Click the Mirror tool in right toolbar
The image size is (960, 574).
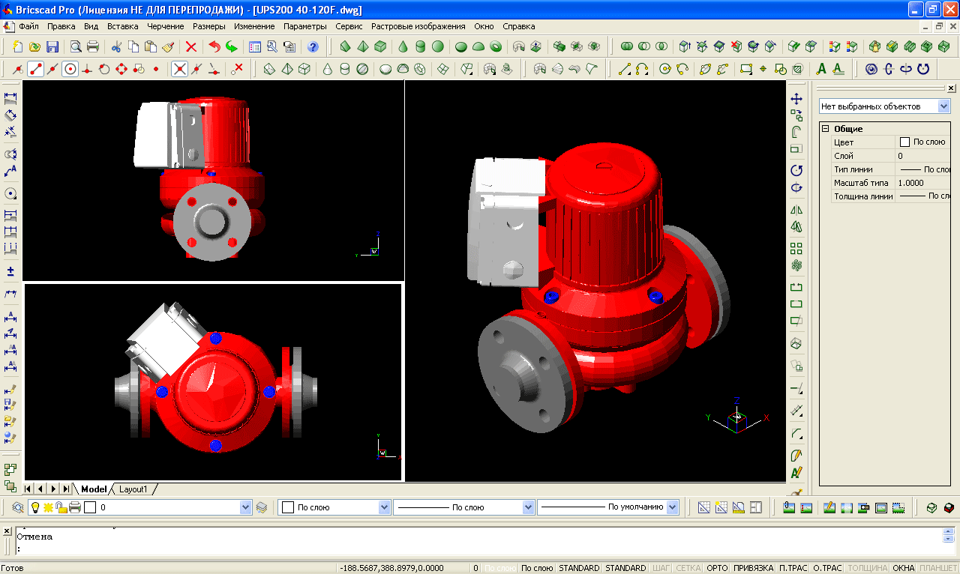click(x=797, y=210)
